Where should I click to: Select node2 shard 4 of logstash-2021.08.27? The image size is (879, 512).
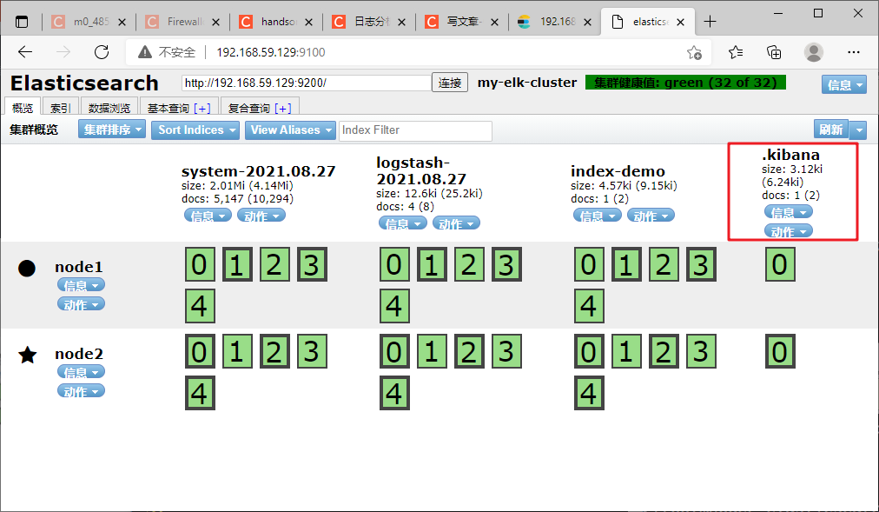tap(394, 393)
